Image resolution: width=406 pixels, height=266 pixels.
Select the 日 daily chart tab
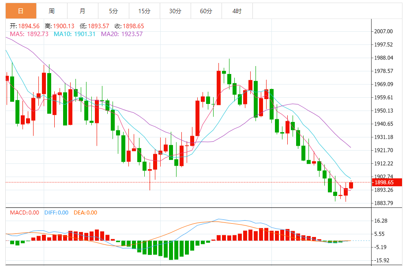[x=21, y=11]
